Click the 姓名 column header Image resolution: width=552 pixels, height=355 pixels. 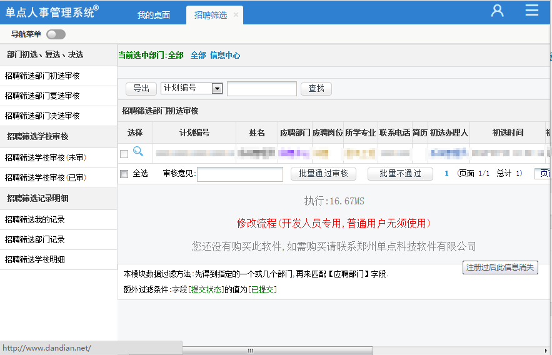click(x=257, y=132)
